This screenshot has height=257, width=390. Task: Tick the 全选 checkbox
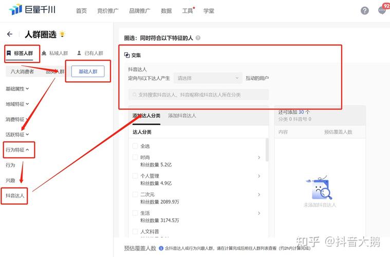[135, 146]
